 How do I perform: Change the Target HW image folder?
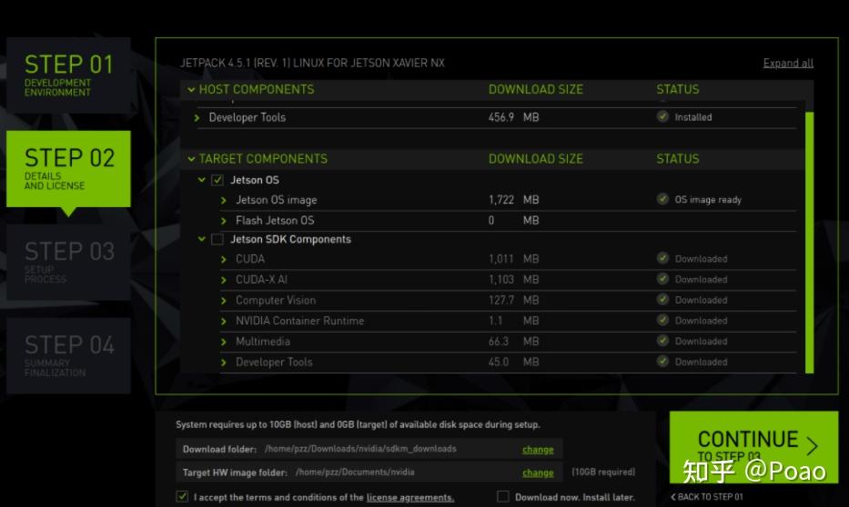(x=538, y=472)
